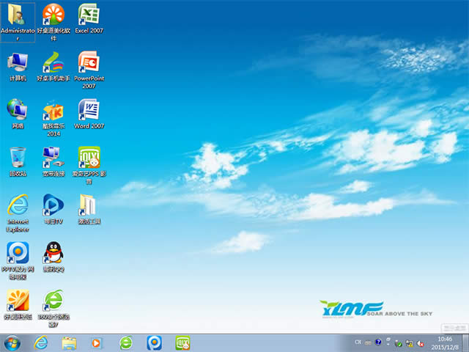This screenshot has height=352, width=469.
Task: Click the CH input language indicator
Action: (358, 342)
